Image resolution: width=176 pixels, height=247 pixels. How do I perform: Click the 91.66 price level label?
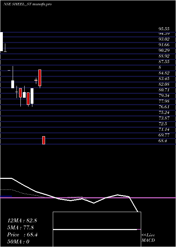pos(164,45)
